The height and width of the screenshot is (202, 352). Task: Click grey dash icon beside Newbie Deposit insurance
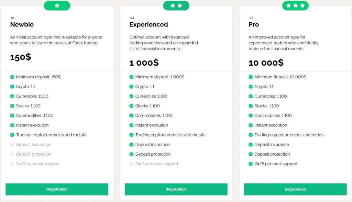coord(12,145)
